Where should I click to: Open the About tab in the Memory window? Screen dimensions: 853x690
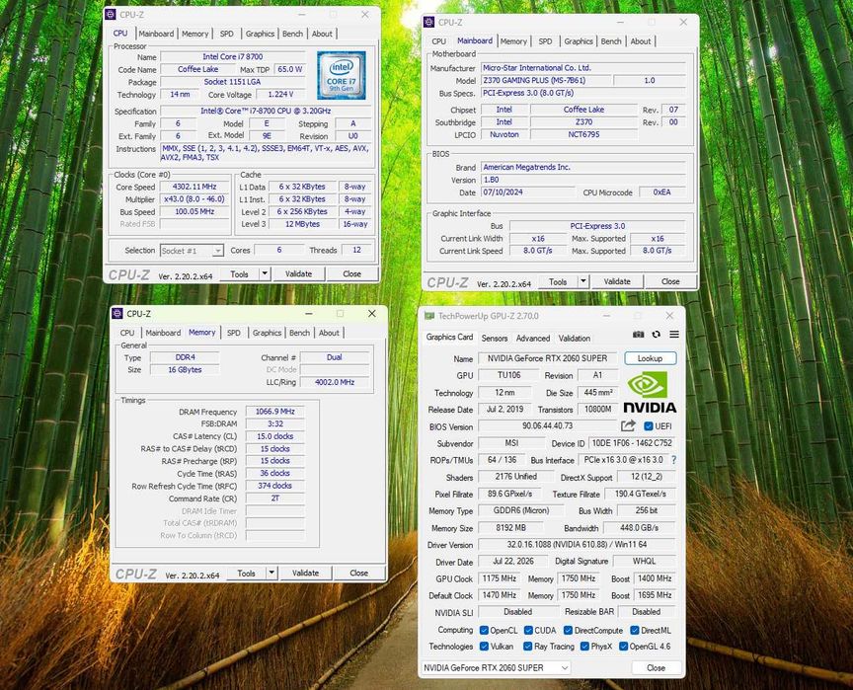[329, 333]
